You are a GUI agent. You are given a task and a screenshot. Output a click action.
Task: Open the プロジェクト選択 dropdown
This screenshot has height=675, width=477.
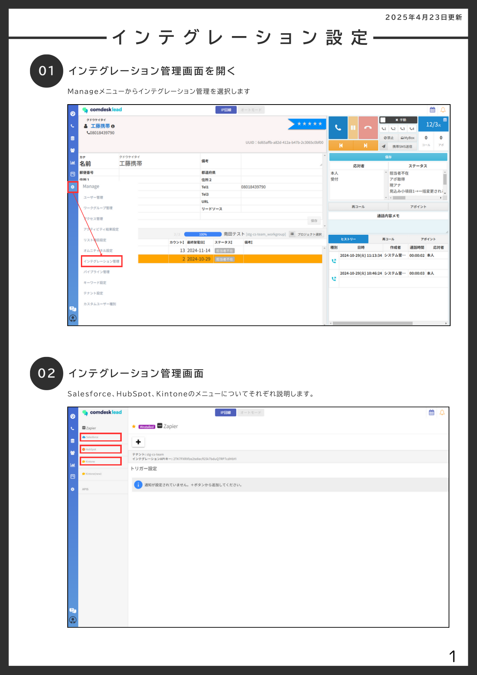306,234
